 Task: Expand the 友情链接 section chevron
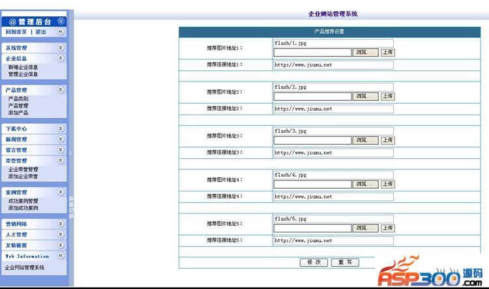pyautogui.click(x=61, y=245)
